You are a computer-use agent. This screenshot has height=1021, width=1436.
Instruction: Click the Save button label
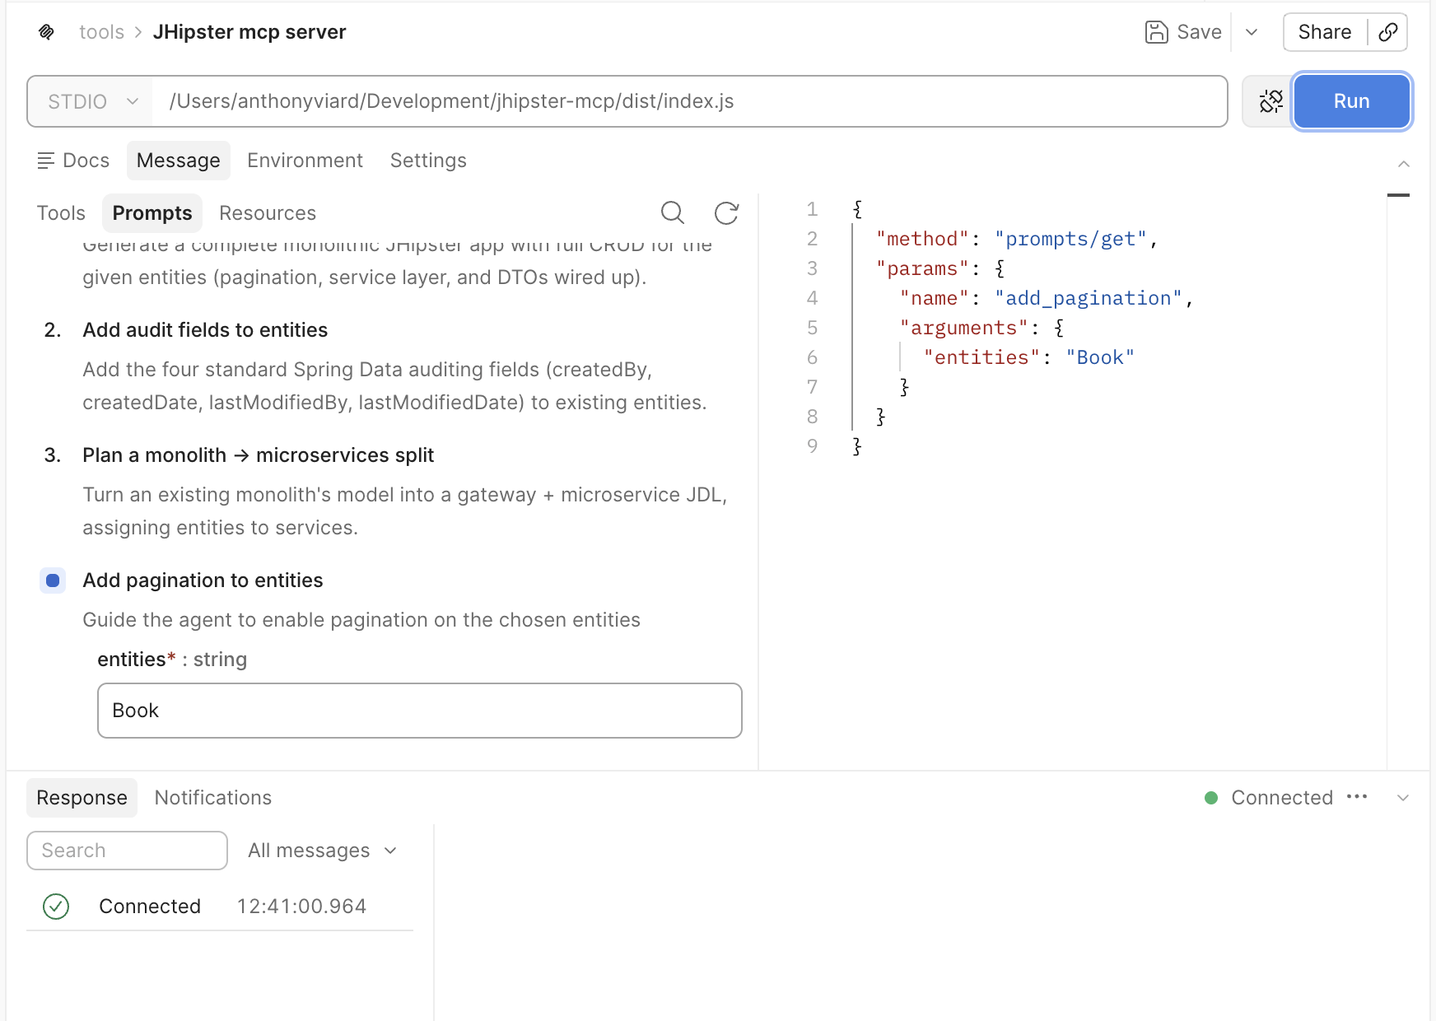1200,32
